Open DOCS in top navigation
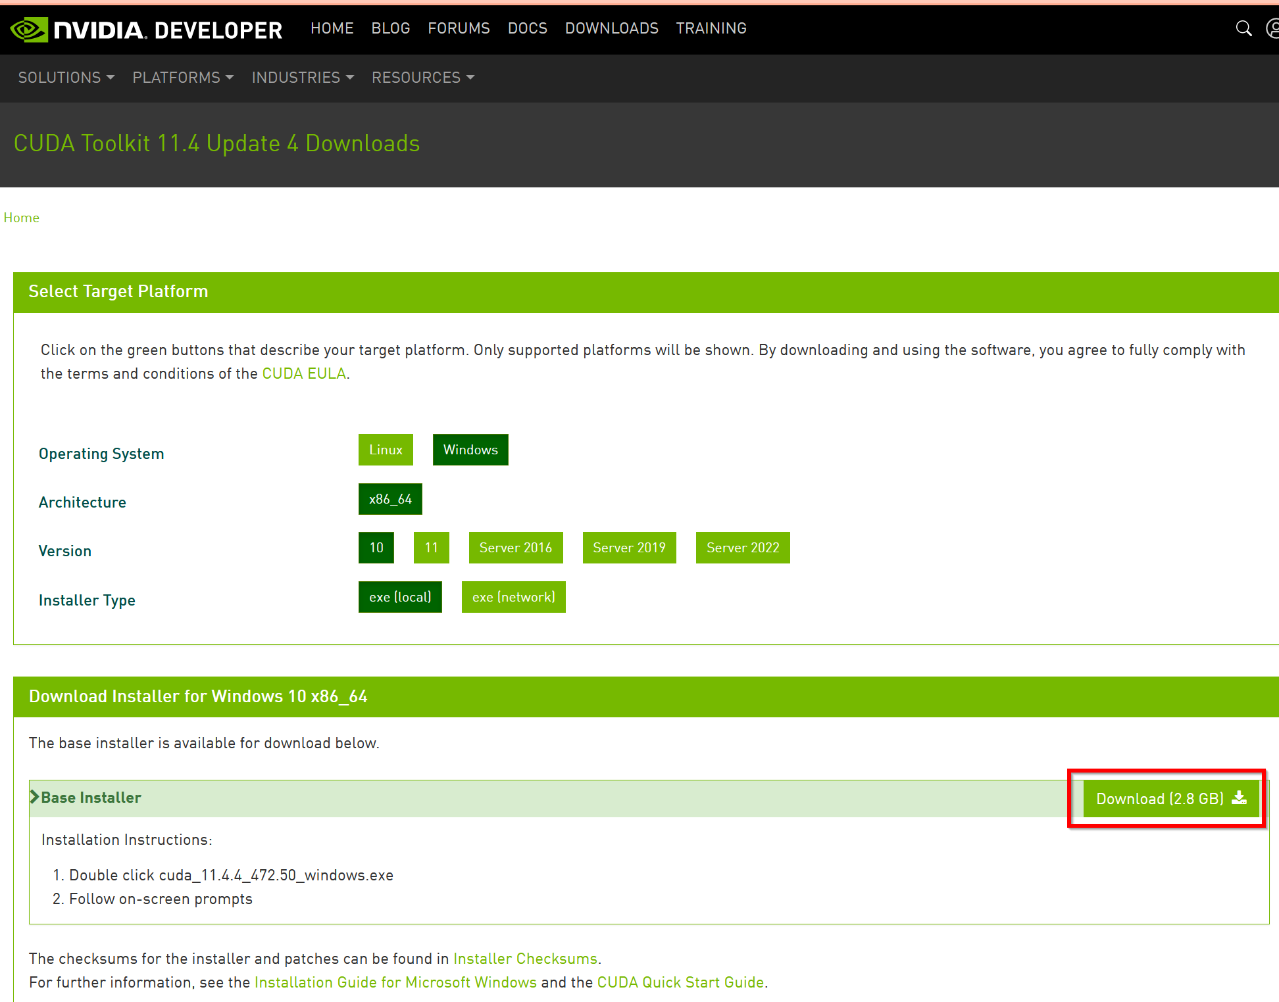 pyautogui.click(x=527, y=28)
